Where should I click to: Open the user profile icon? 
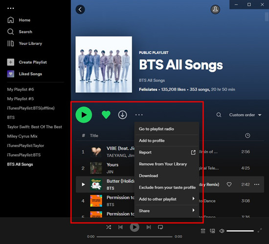(215, 9)
